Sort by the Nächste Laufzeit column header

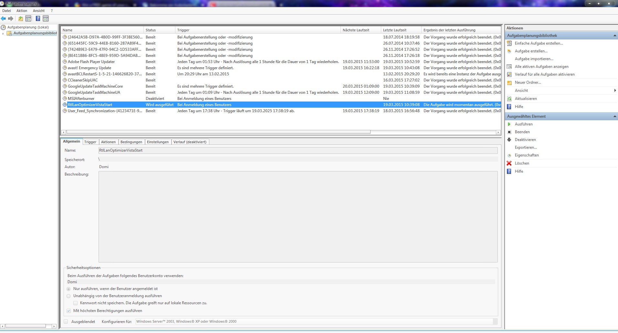tap(361, 30)
